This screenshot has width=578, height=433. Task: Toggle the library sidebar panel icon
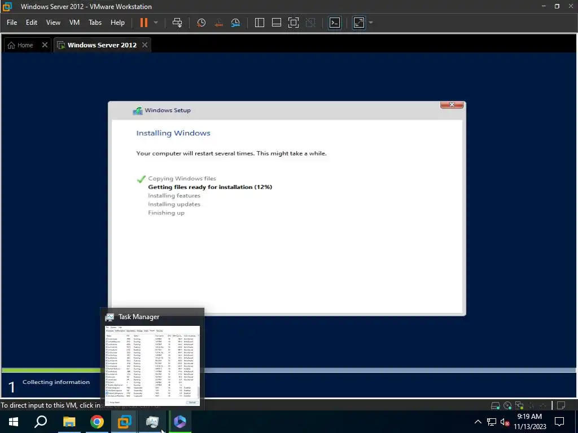click(260, 23)
